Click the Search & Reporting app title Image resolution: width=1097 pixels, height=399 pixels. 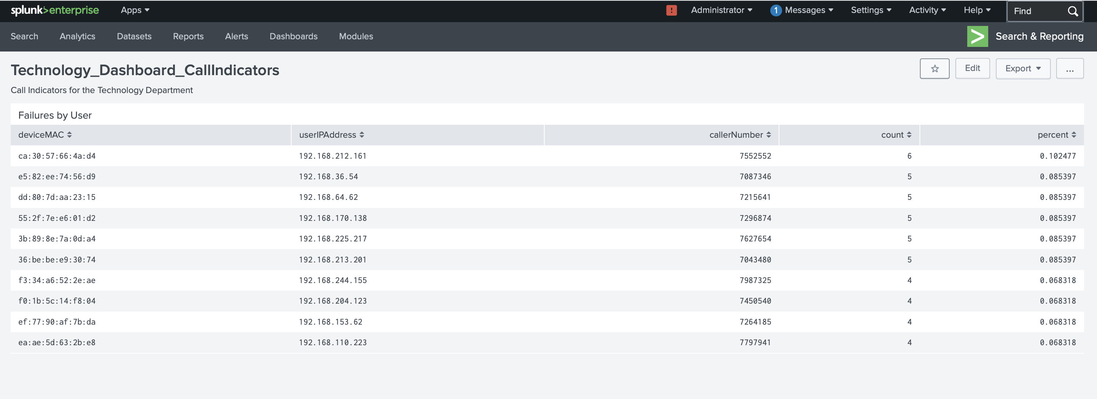coord(1039,37)
